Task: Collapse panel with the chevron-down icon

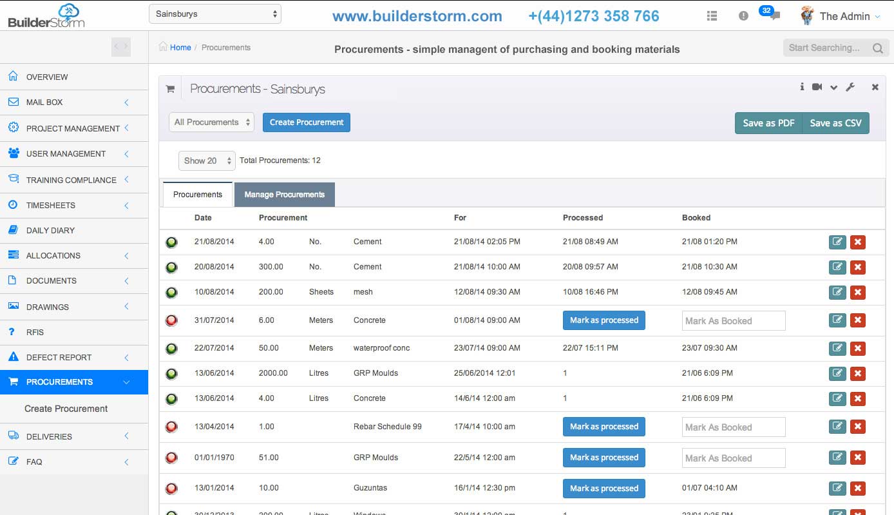Action: tap(833, 88)
